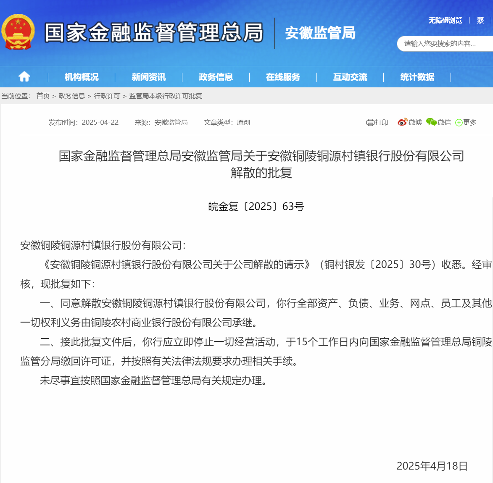Click the 打印 print label
Viewport: 493px width, 483px height.
381,122
